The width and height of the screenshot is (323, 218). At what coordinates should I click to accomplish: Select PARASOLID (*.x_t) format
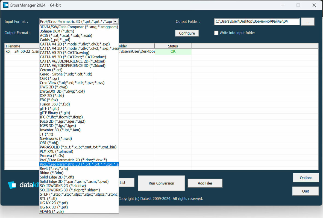pyautogui.click(x=79, y=147)
